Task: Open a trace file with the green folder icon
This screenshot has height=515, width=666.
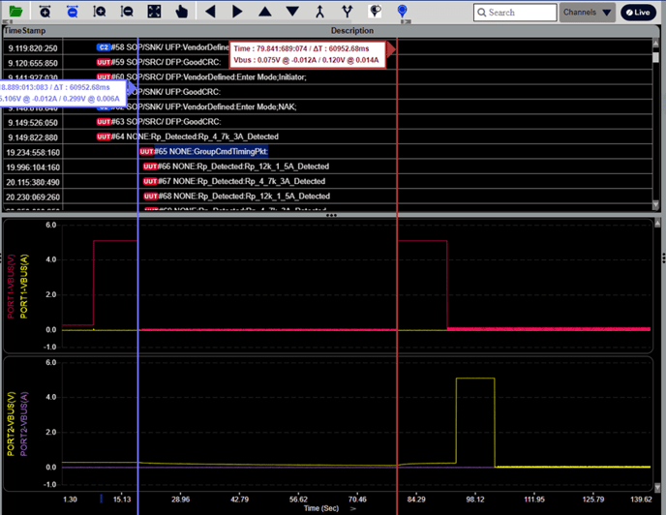Action: click(16, 12)
